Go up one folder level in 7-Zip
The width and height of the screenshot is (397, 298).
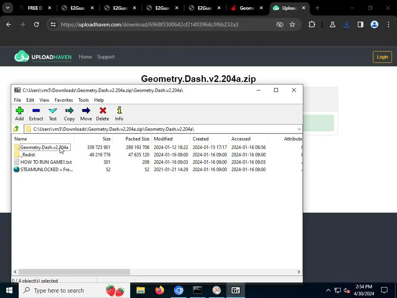(16, 129)
